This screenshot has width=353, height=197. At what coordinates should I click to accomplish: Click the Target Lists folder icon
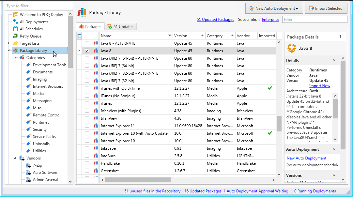click(15, 43)
